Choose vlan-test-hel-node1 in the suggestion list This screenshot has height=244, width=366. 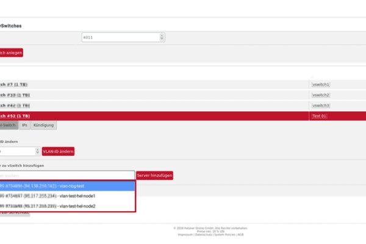click(67, 196)
